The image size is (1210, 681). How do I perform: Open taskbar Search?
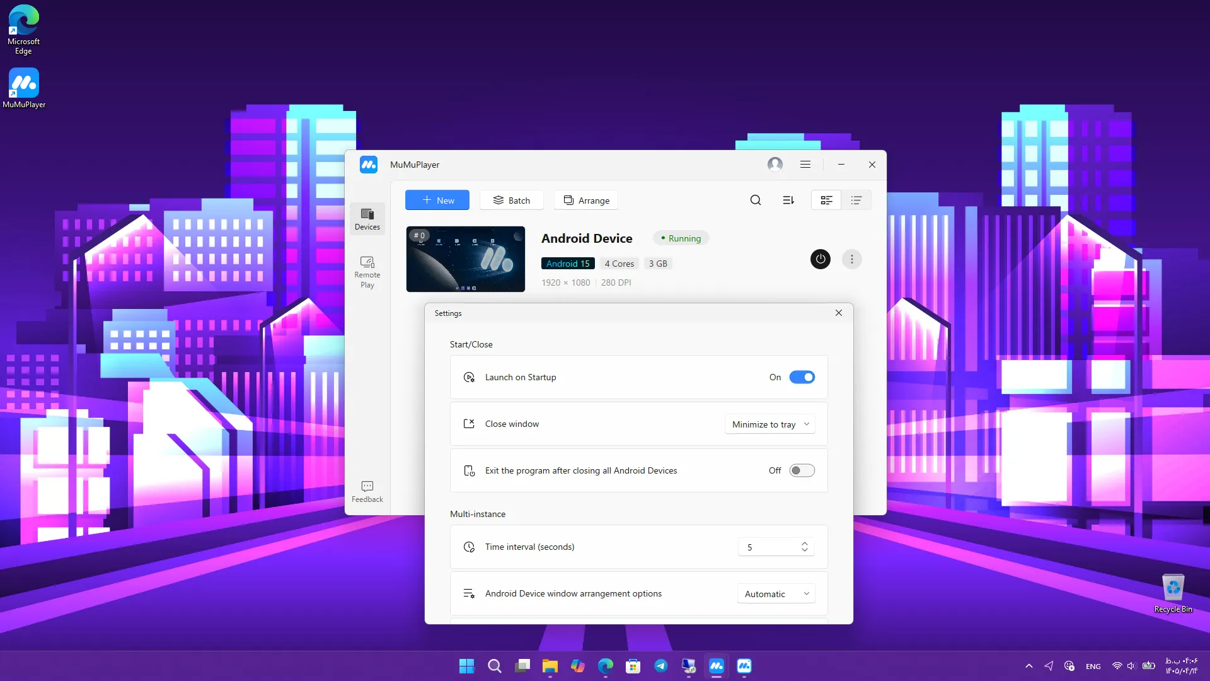coord(495,666)
